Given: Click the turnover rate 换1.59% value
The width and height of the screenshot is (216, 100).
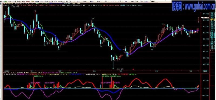Looking at the screenshot, I should pyautogui.click(x=87, y=5).
